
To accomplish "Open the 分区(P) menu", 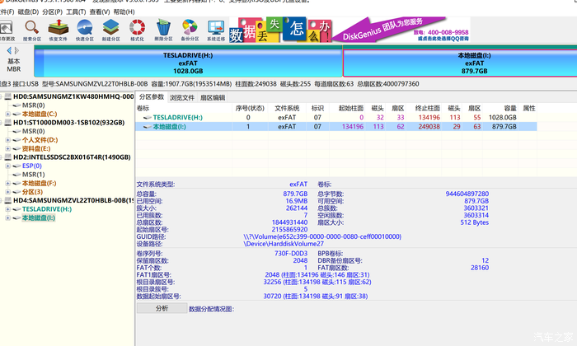I will click(52, 12).
